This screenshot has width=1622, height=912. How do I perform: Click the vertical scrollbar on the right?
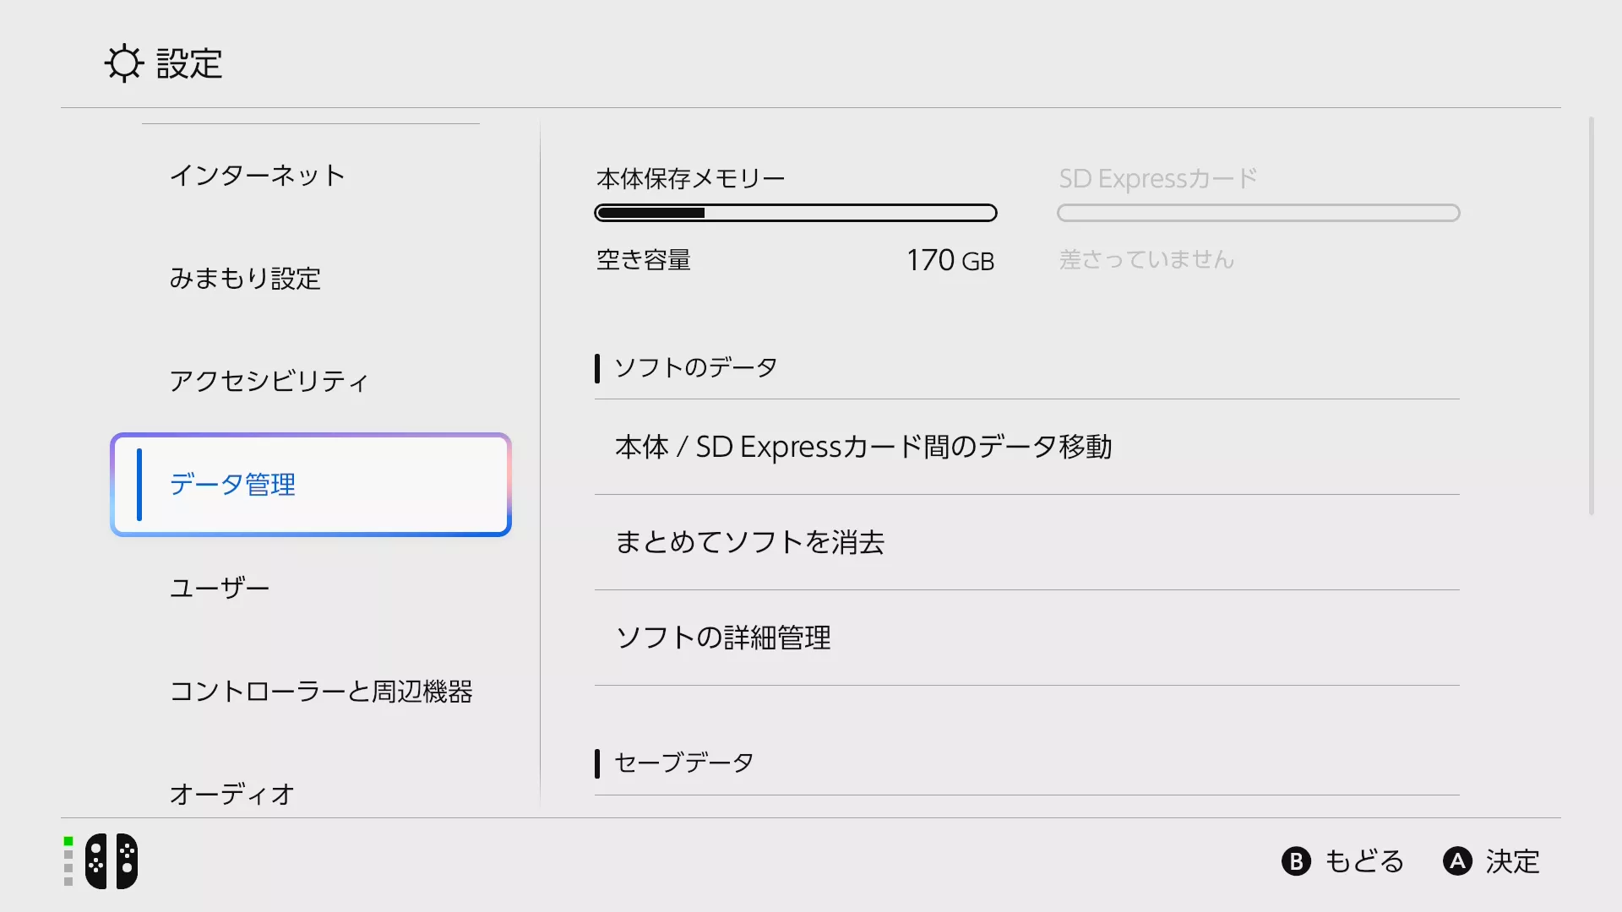[x=1592, y=317]
